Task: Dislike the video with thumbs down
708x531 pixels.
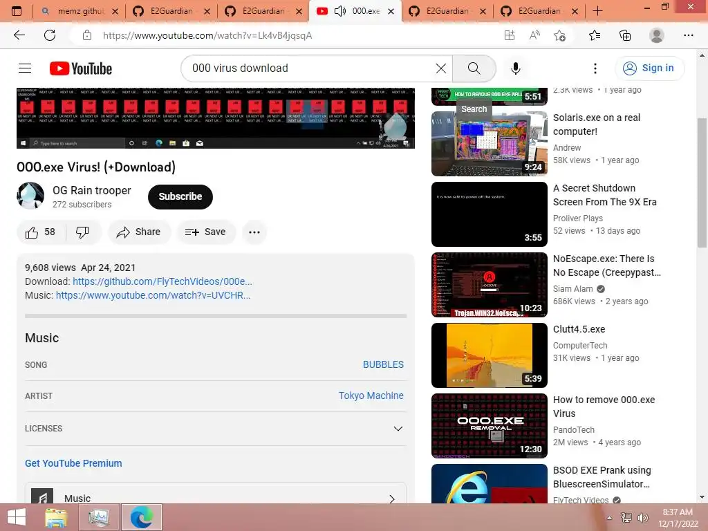Action: tap(82, 232)
